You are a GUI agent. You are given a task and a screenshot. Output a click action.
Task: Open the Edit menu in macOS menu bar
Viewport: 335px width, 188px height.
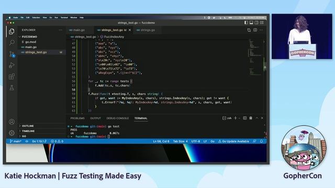(x=28, y=18)
